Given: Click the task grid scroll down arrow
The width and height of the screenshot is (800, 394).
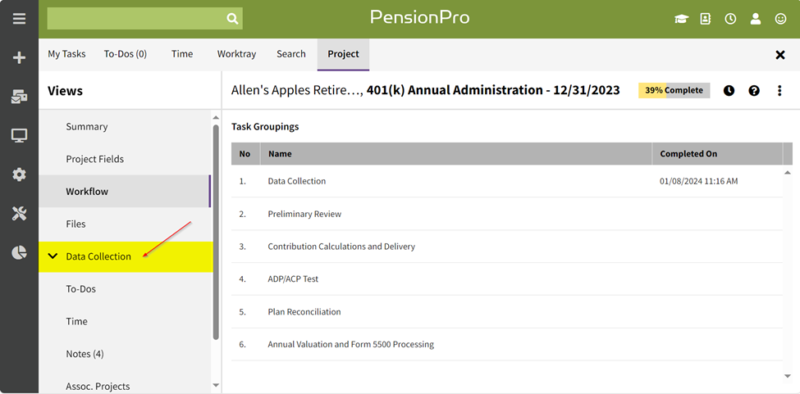Looking at the screenshot, I should click(787, 376).
